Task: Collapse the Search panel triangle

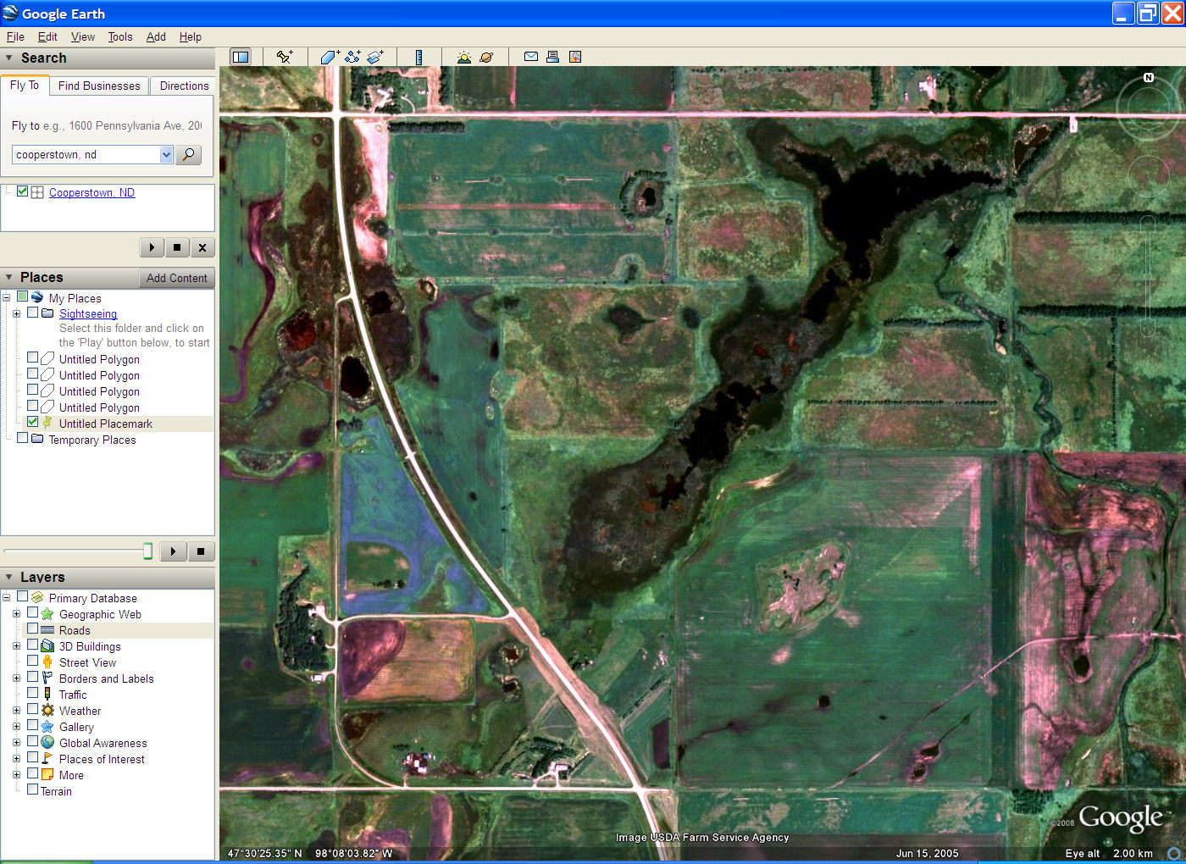Action: tap(9, 58)
